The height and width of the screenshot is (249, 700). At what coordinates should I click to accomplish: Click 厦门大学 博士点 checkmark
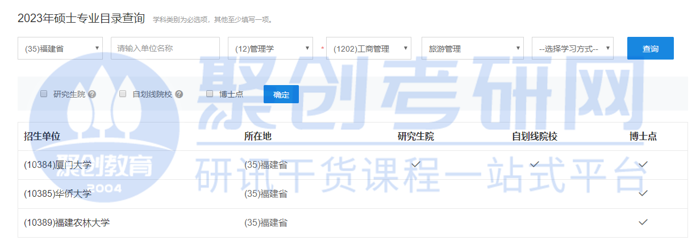643,164
